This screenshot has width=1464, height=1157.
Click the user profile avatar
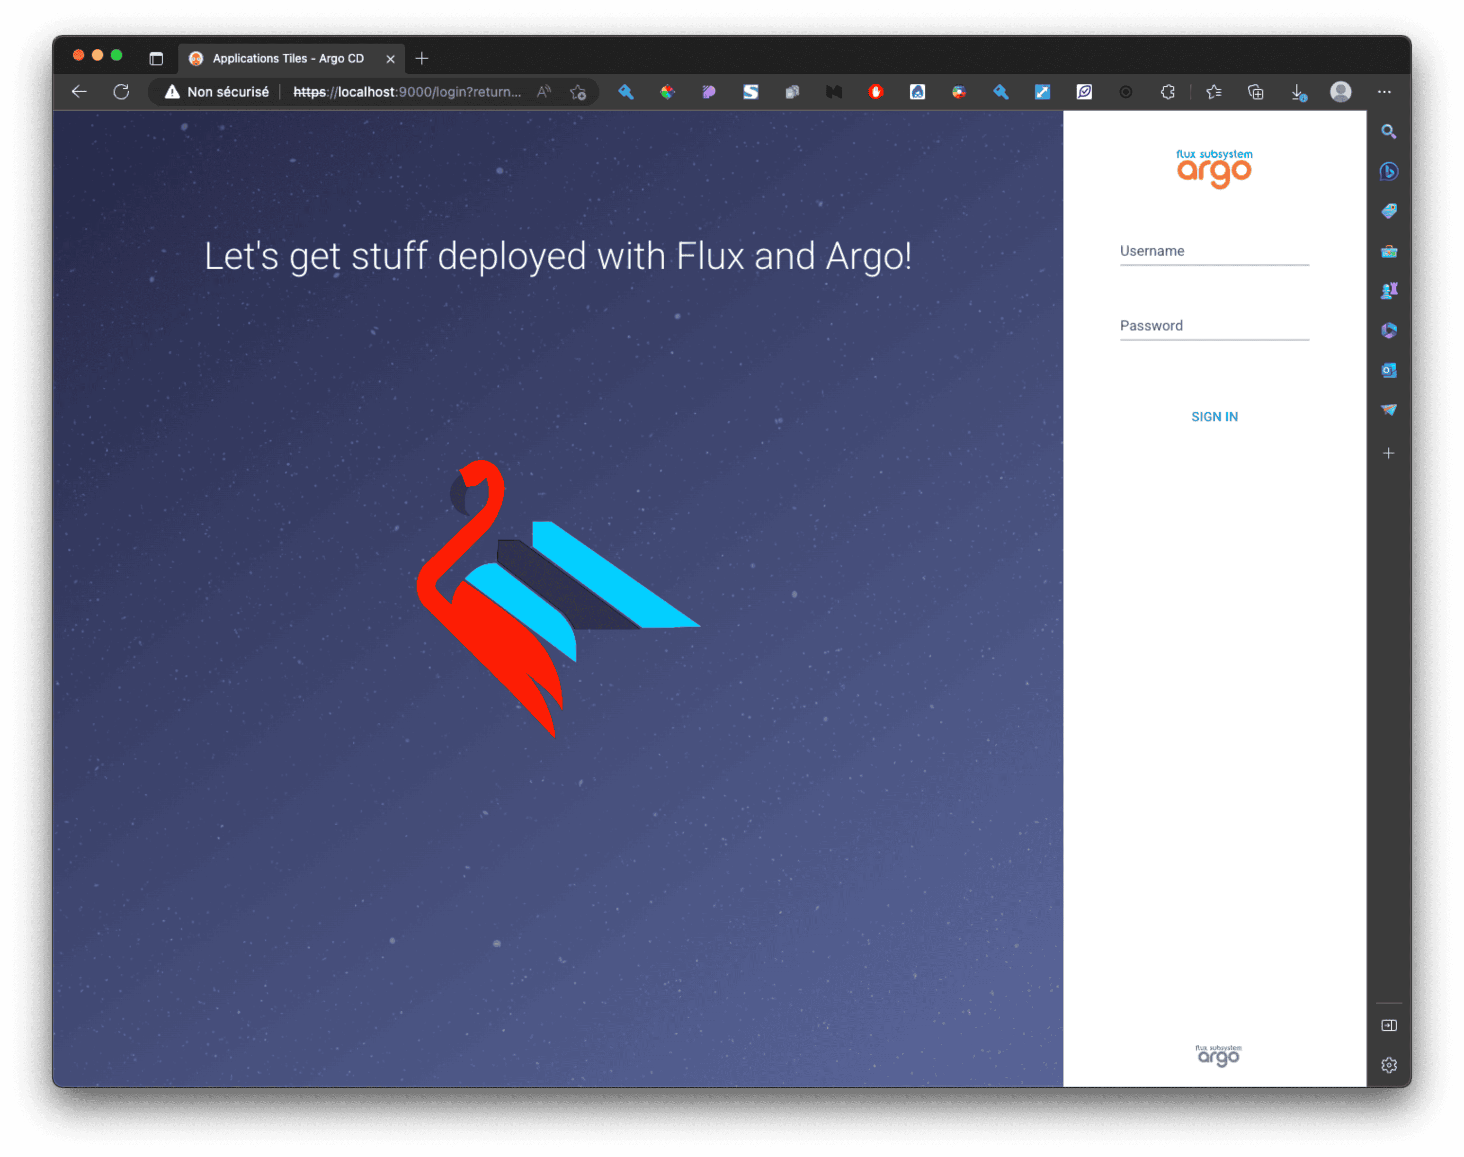[1340, 92]
